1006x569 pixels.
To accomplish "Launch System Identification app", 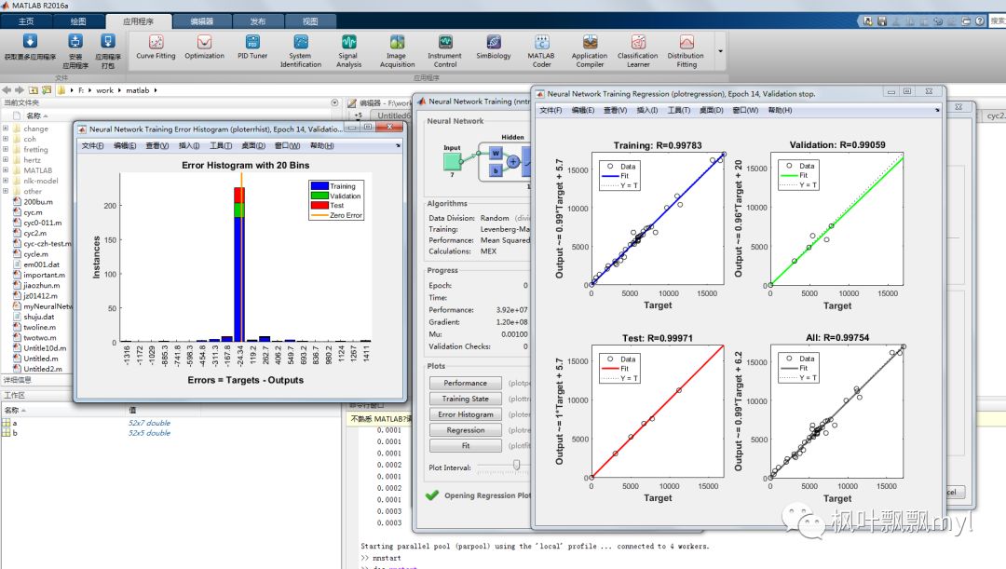I will point(300,51).
